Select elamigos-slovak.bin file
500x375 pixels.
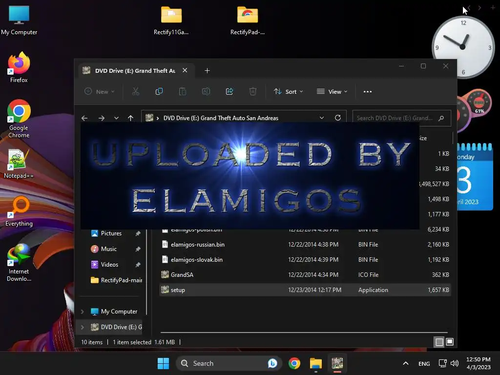(305, 260)
